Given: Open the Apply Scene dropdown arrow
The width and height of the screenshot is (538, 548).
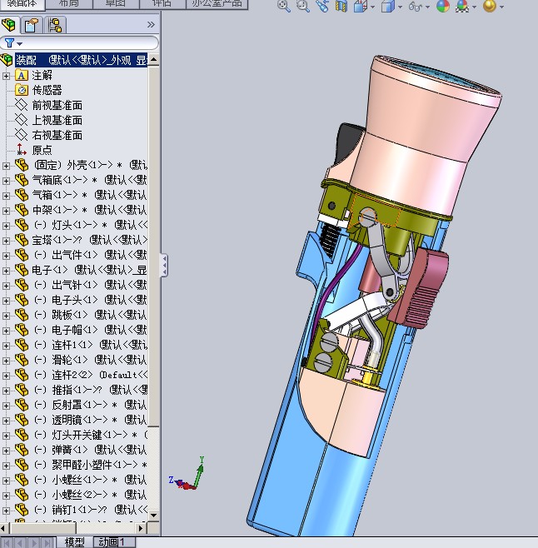Looking at the screenshot, I should 475,7.
